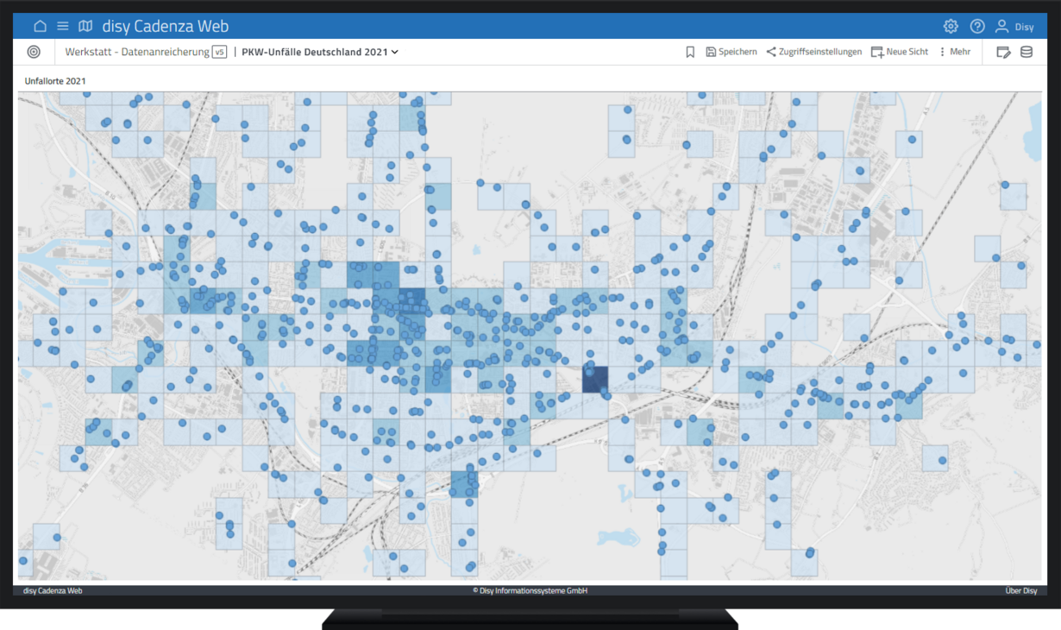Open help with question mark icon

pos(977,27)
